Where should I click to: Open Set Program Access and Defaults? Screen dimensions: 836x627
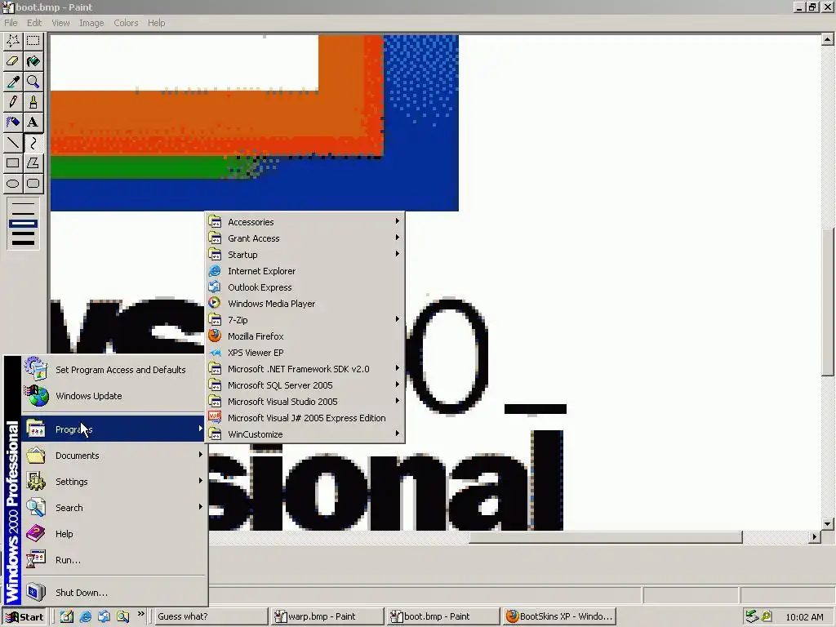pyautogui.click(x=113, y=370)
